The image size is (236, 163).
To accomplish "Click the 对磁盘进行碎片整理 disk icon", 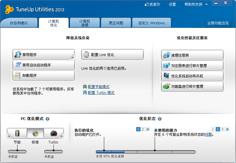I will tap(167, 86).
